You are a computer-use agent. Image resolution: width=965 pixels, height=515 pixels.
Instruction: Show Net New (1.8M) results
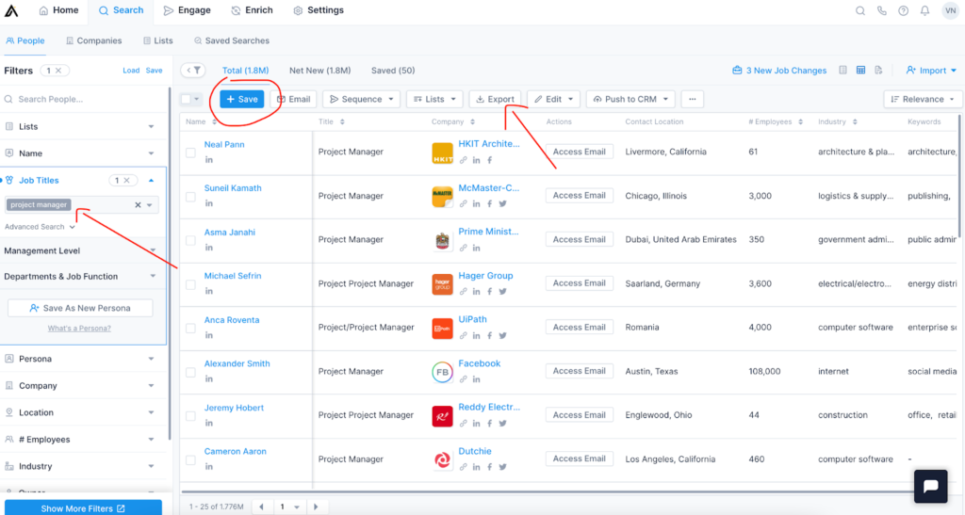point(320,70)
